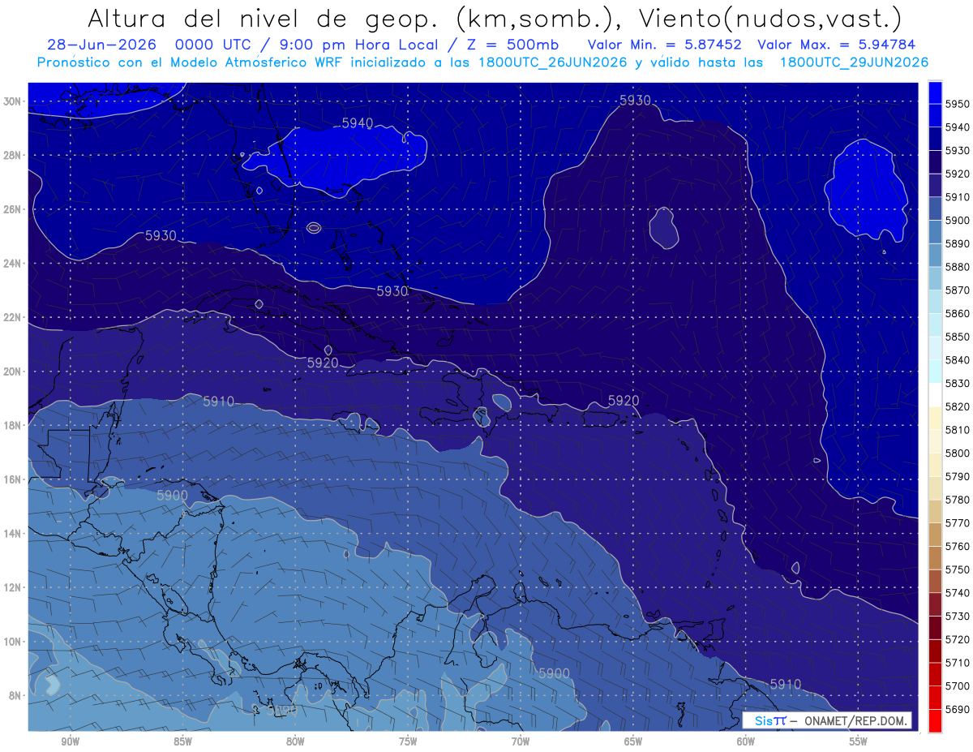Screen dimensions: 973x752
Task: Pick the bright blue swatch atop the colorbar
Action: point(935,93)
